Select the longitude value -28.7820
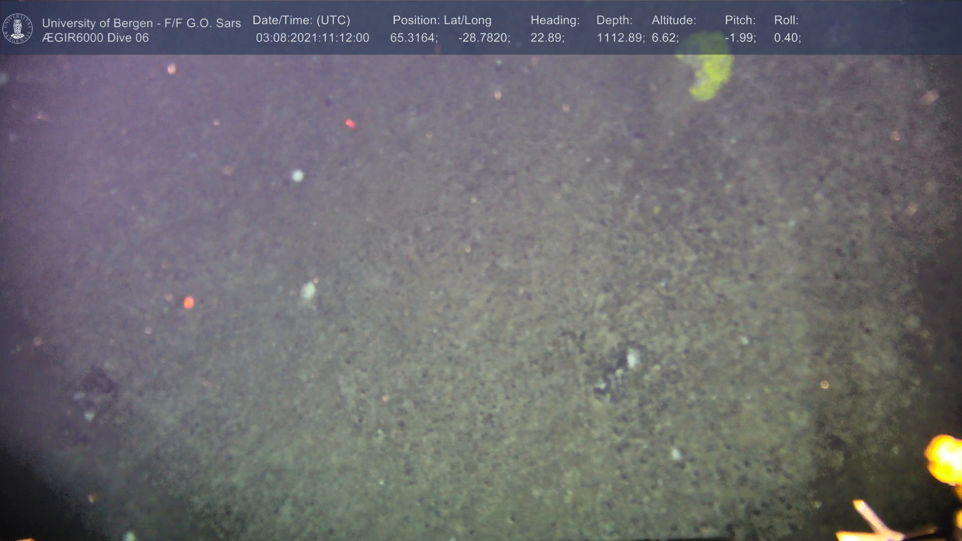962x541 pixels. point(484,38)
